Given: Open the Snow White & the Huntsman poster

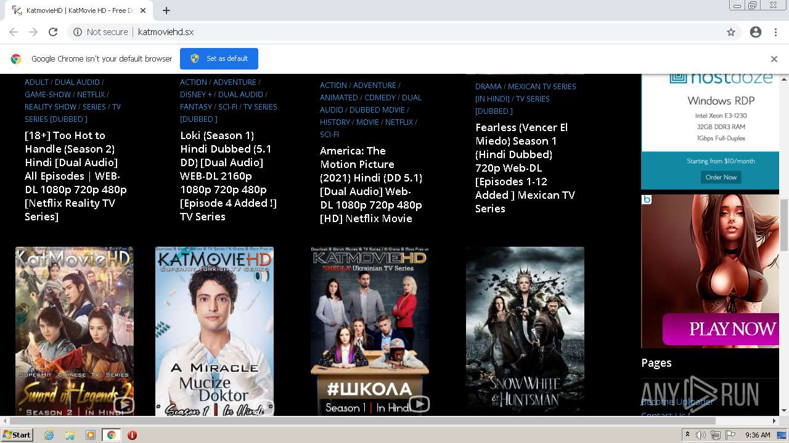Looking at the screenshot, I should pos(525,332).
